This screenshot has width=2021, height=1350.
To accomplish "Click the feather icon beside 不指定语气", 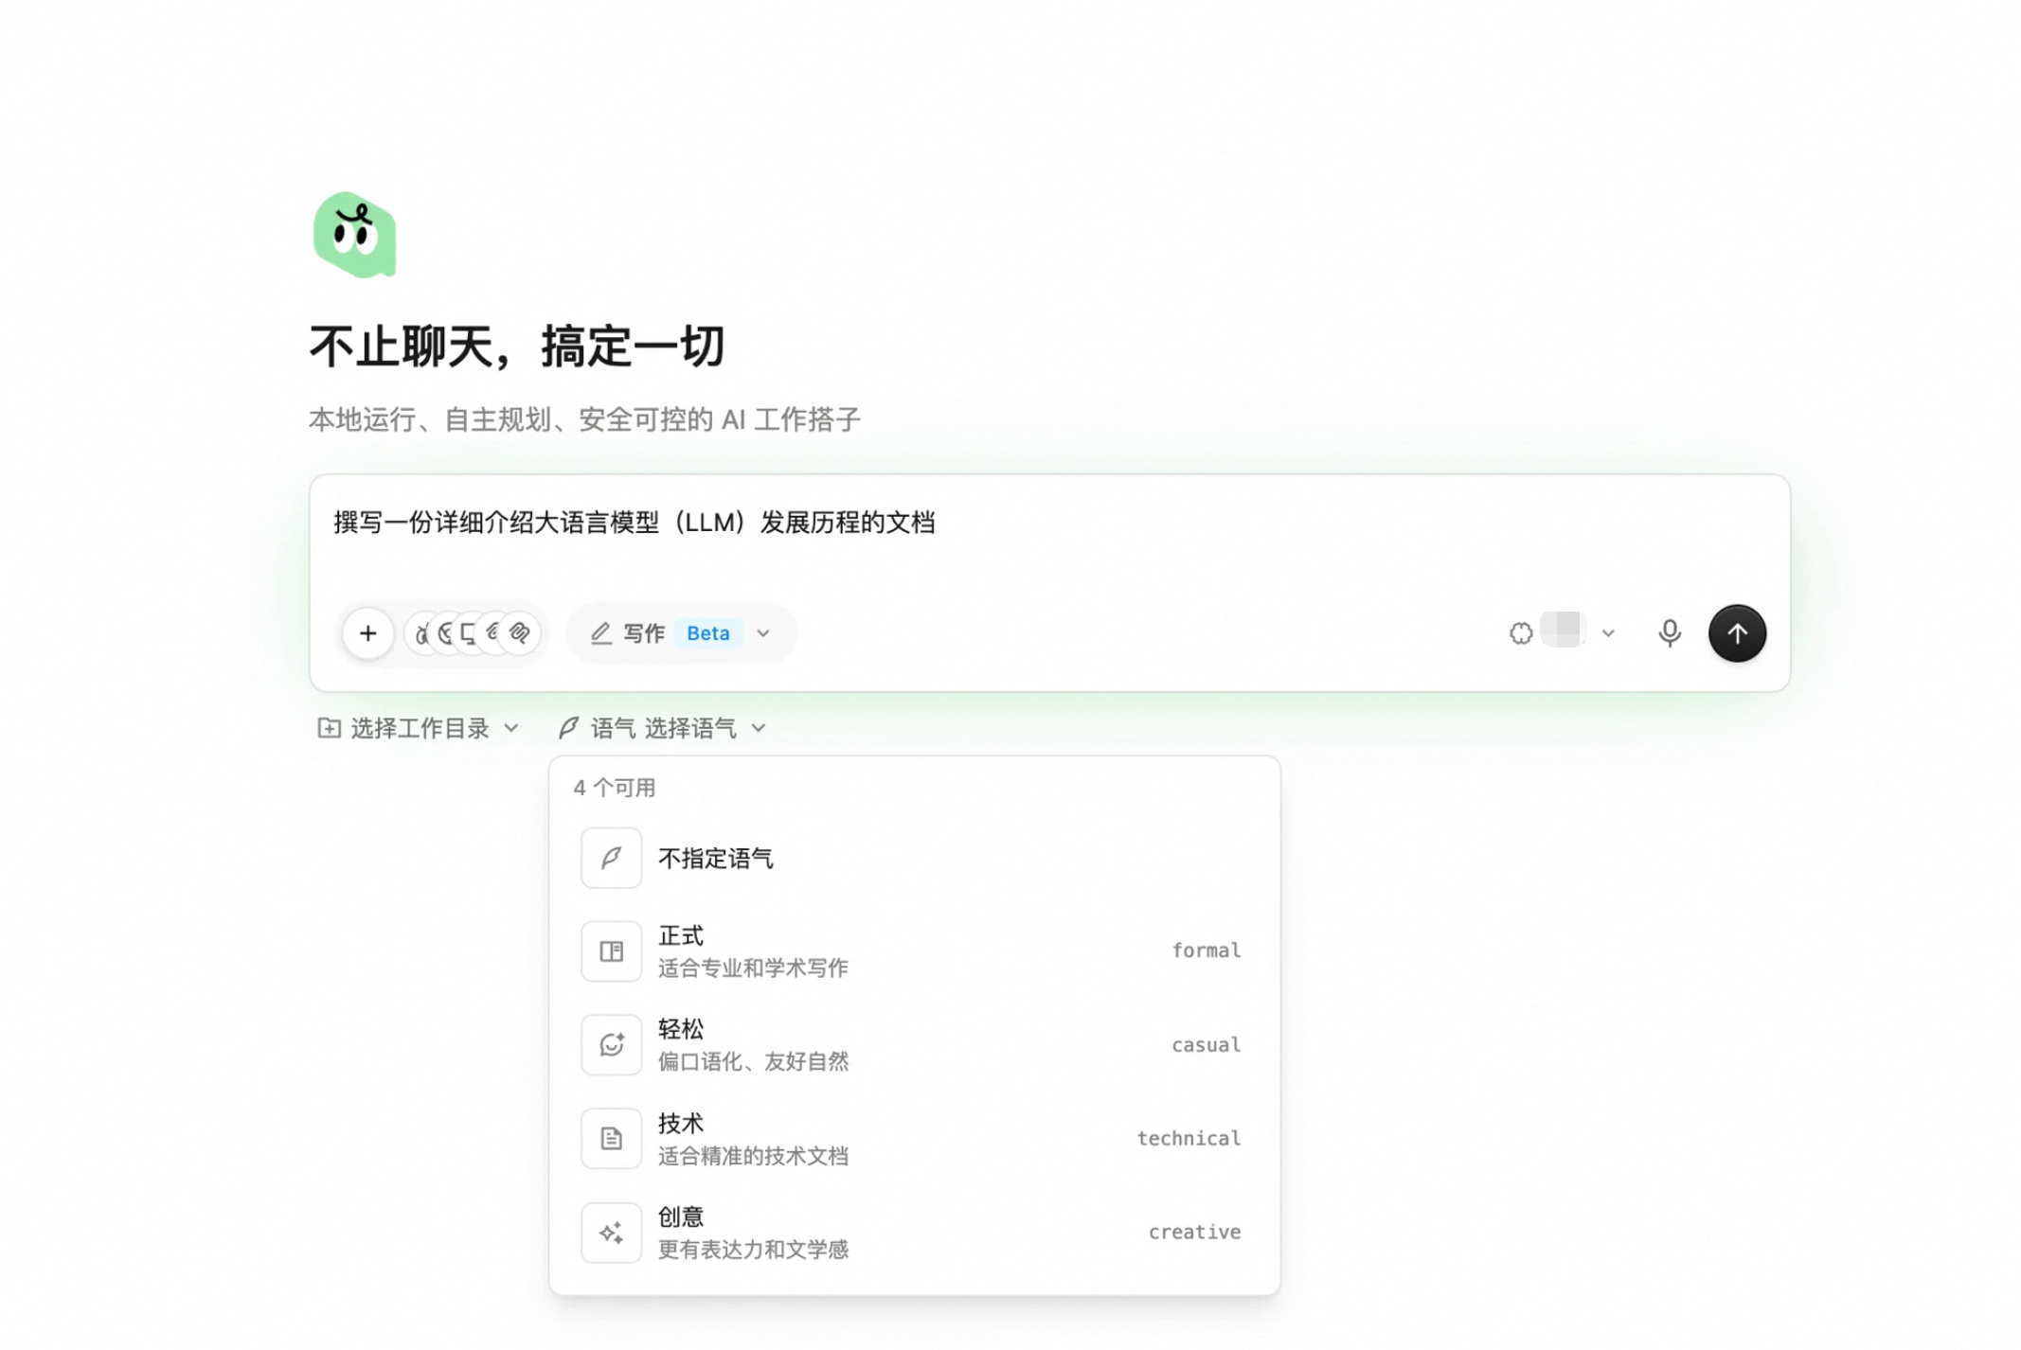I will (611, 858).
